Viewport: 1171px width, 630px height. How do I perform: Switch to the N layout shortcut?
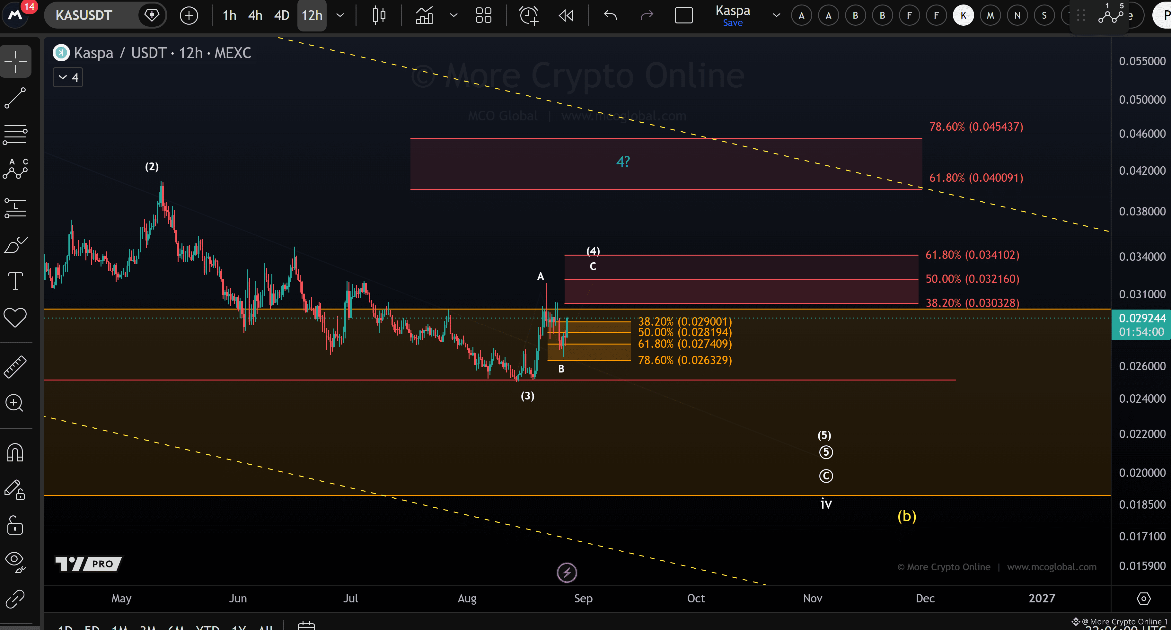[x=1017, y=15]
